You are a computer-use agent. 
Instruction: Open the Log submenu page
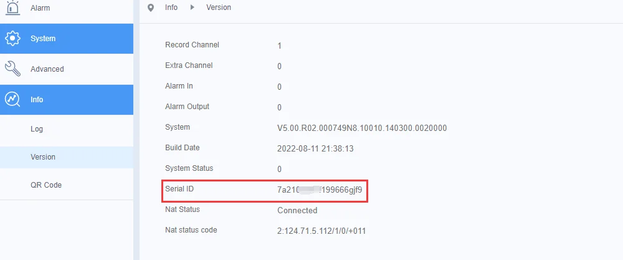67,129
